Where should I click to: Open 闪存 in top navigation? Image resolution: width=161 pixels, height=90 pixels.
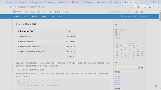click(x=51, y=12)
